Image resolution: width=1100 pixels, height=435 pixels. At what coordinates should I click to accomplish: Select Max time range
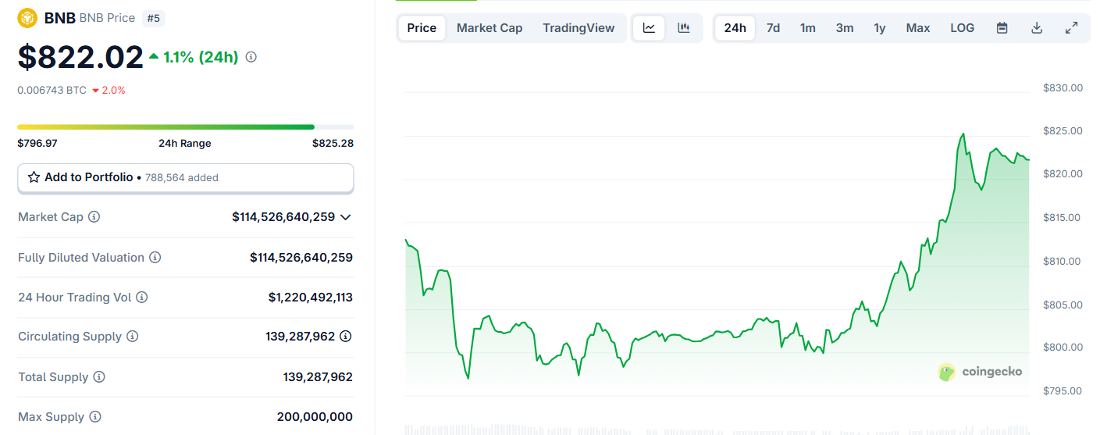[x=918, y=28]
